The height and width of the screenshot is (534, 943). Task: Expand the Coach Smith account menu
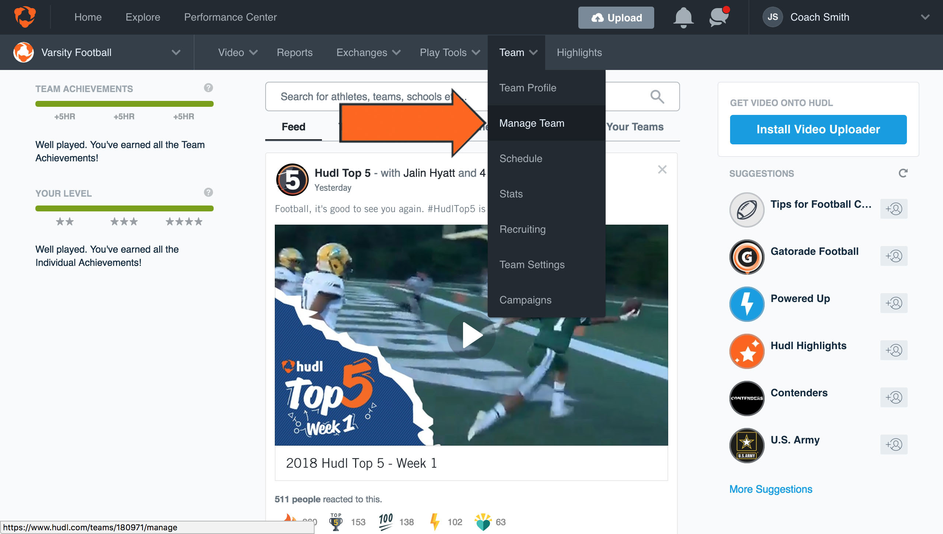click(925, 17)
